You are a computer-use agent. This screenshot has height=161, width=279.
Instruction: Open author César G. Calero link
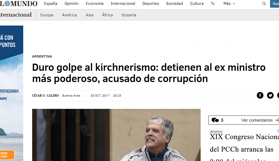(x=45, y=96)
